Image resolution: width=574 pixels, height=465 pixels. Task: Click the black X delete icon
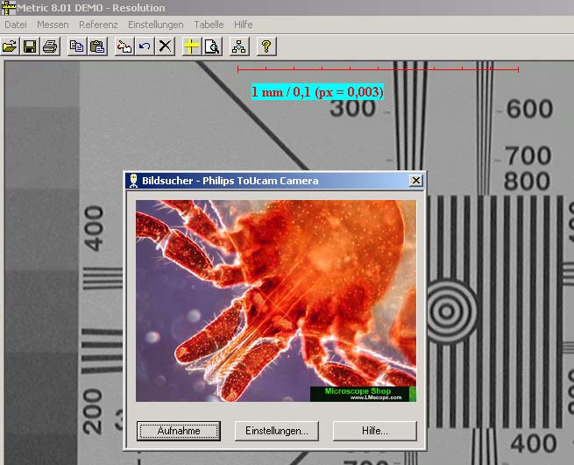[165, 46]
